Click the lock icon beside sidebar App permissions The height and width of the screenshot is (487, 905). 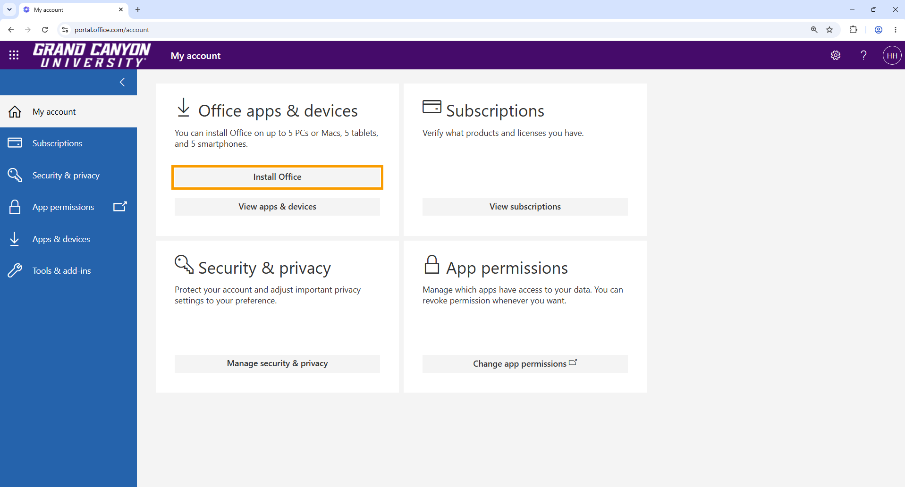(15, 207)
